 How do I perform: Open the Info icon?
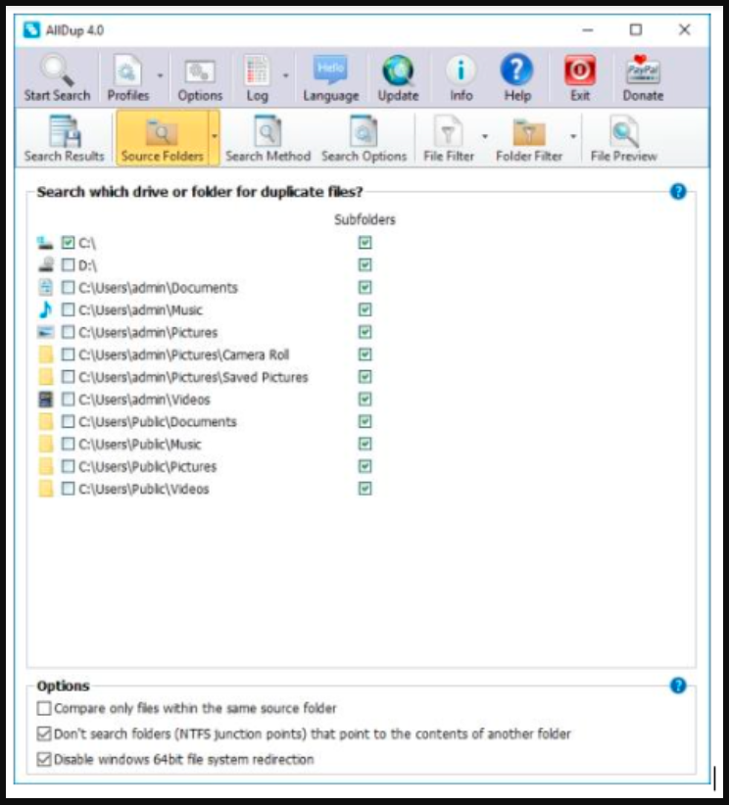point(461,70)
